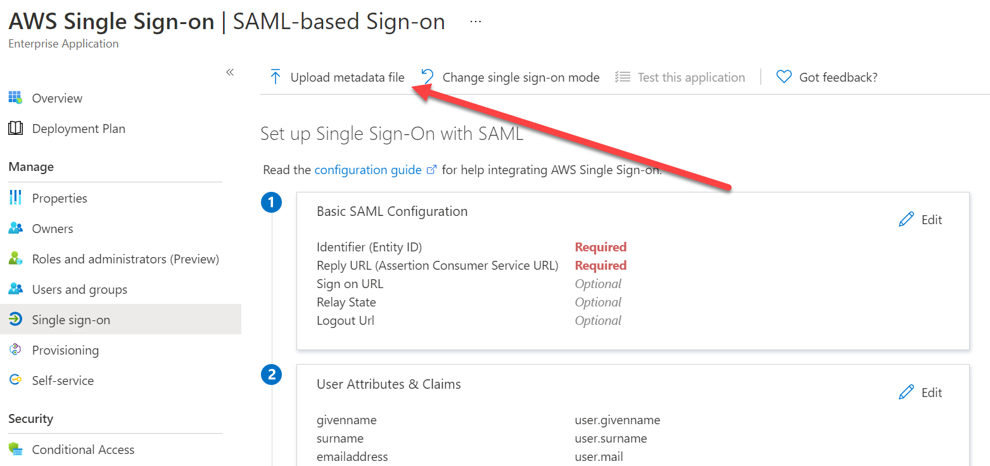
Task: Click Change single sign-on mode
Action: pos(511,77)
